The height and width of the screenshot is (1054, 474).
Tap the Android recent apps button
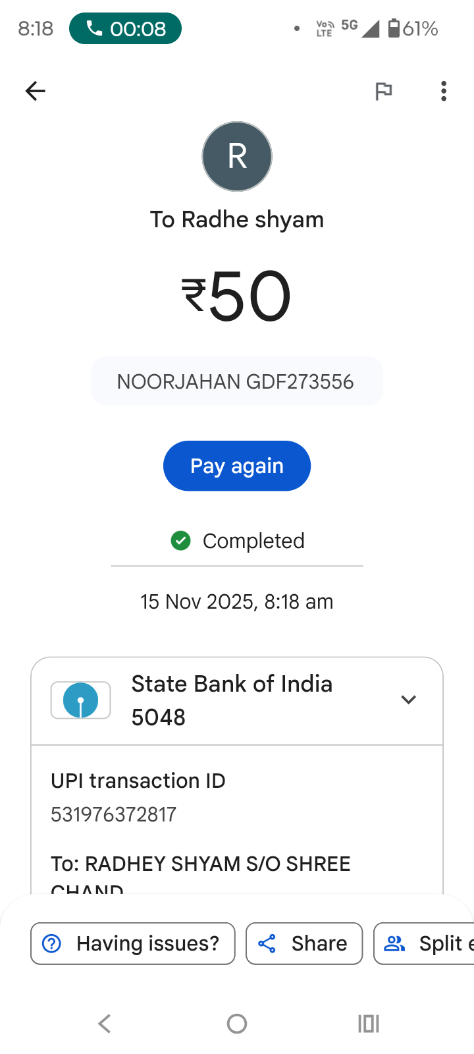(369, 1023)
